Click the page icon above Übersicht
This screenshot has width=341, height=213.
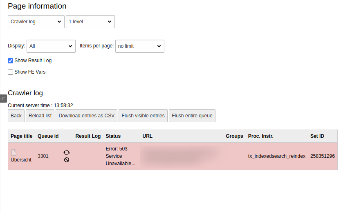tap(14, 152)
